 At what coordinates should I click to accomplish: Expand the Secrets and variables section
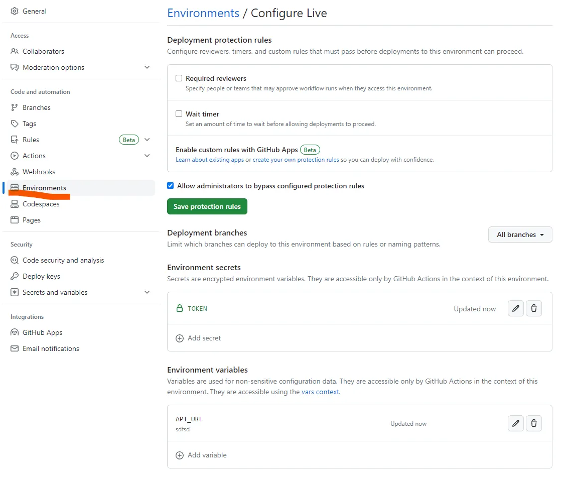[147, 292]
